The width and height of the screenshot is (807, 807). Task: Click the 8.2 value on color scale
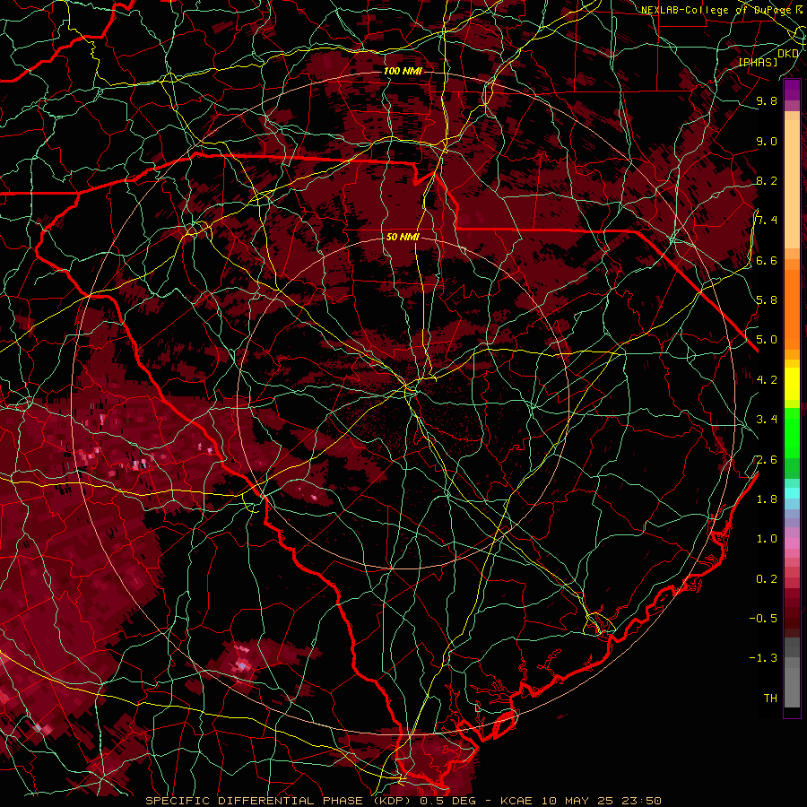[767, 180]
